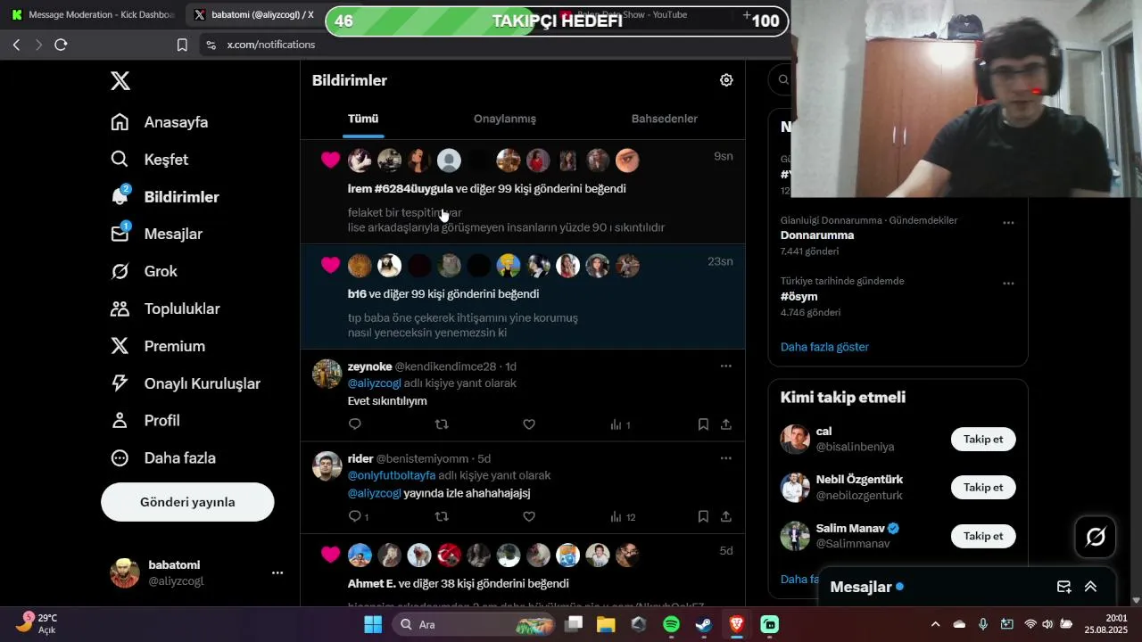Open the X logo home link

(x=120, y=81)
